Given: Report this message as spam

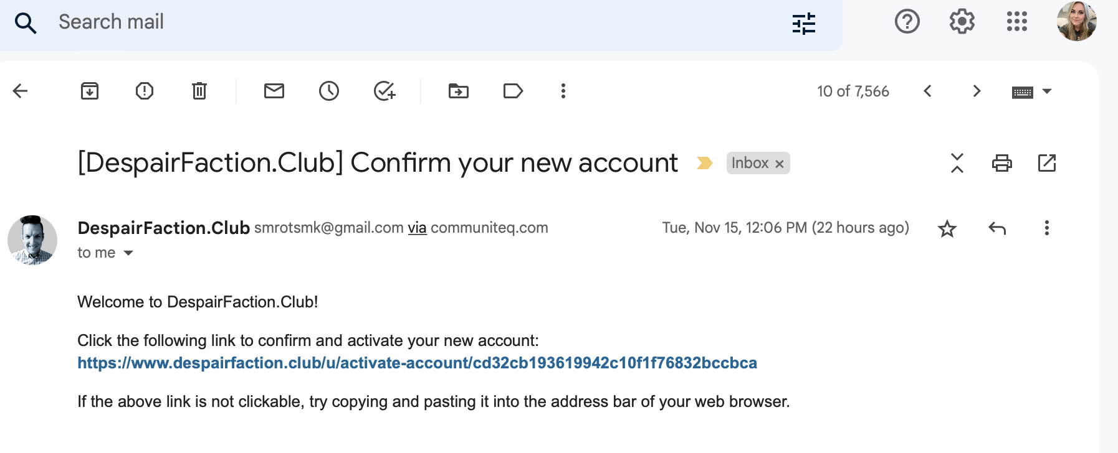Looking at the screenshot, I should coord(145,91).
